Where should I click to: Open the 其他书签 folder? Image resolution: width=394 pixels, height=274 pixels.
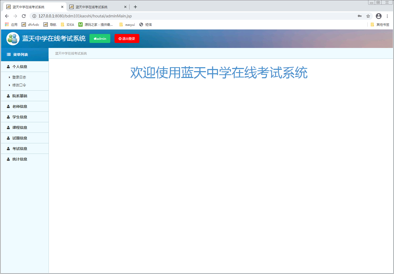[x=380, y=25]
